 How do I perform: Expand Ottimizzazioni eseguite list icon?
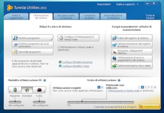point(102,87)
